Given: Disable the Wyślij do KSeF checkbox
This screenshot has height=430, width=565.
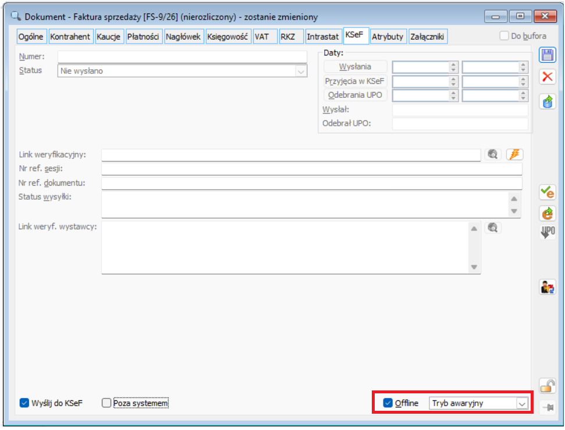Looking at the screenshot, I should (x=23, y=402).
